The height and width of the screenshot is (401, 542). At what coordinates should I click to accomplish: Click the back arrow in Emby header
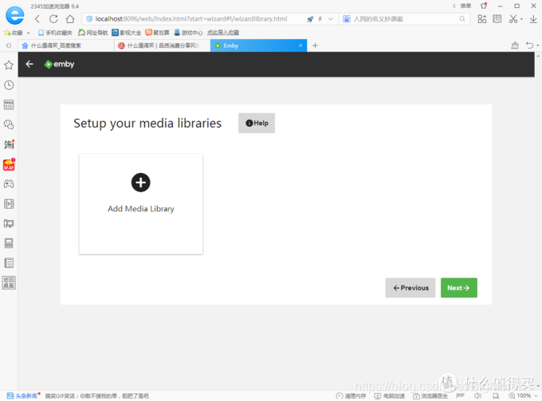coord(29,64)
